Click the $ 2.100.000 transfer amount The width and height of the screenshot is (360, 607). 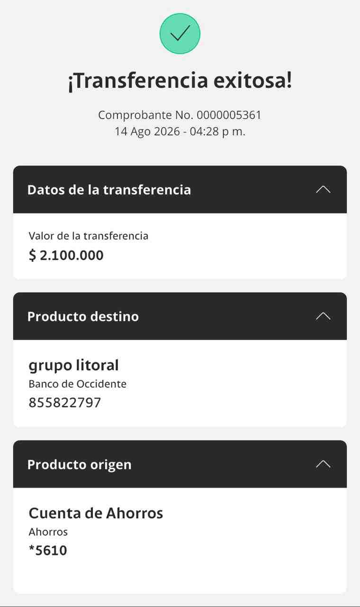(66, 256)
